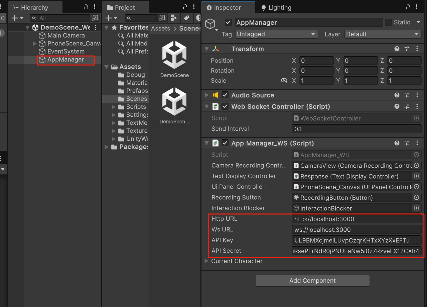The height and width of the screenshot is (307, 427).
Task: Click Assets in the breadcrumb path
Action: pos(160,28)
